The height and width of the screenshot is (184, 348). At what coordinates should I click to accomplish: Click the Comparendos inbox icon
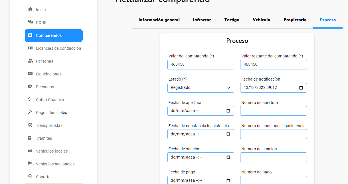pos(30,35)
